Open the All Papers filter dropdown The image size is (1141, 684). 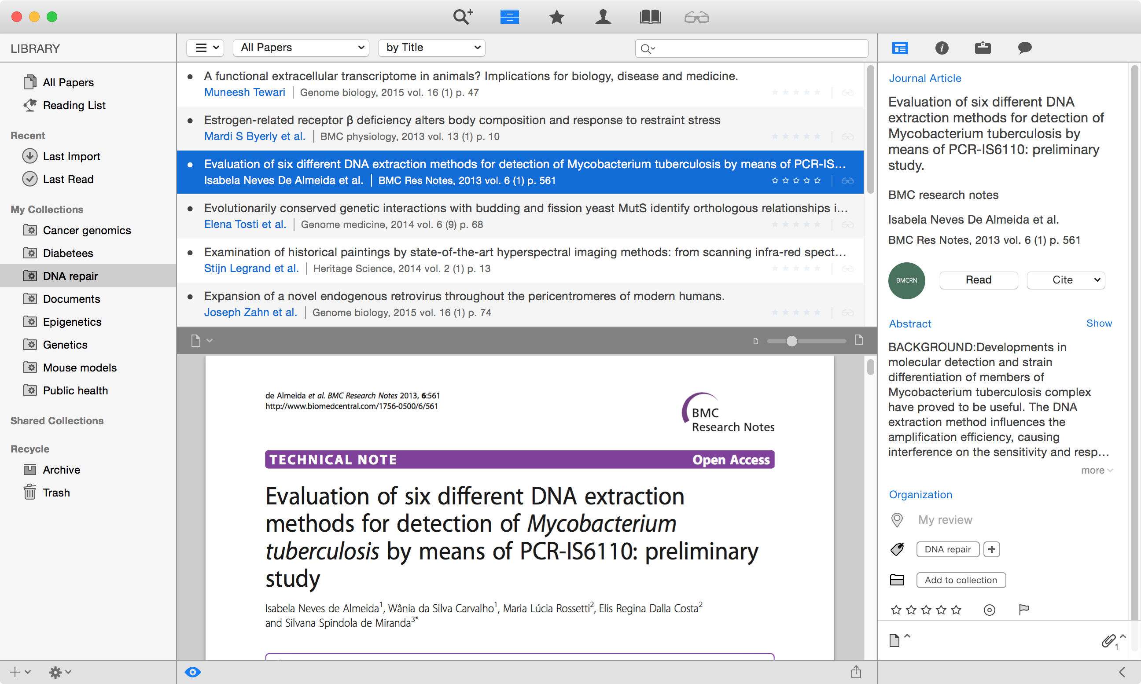point(301,48)
